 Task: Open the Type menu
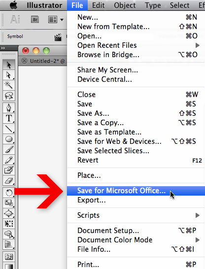click(x=153, y=5)
